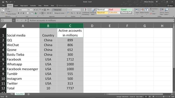
Task: Open the File menu tab
Action: (x=3, y=5)
